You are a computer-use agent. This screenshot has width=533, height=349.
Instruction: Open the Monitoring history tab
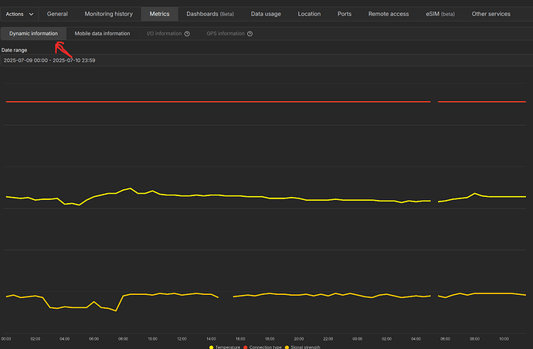click(x=108, y=14)
